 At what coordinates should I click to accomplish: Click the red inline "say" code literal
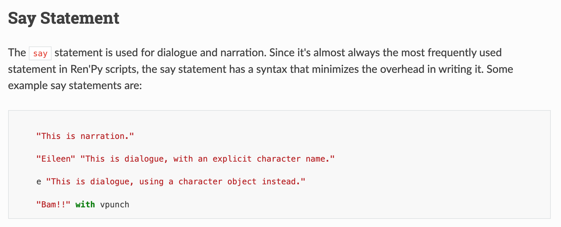[40, 54]
